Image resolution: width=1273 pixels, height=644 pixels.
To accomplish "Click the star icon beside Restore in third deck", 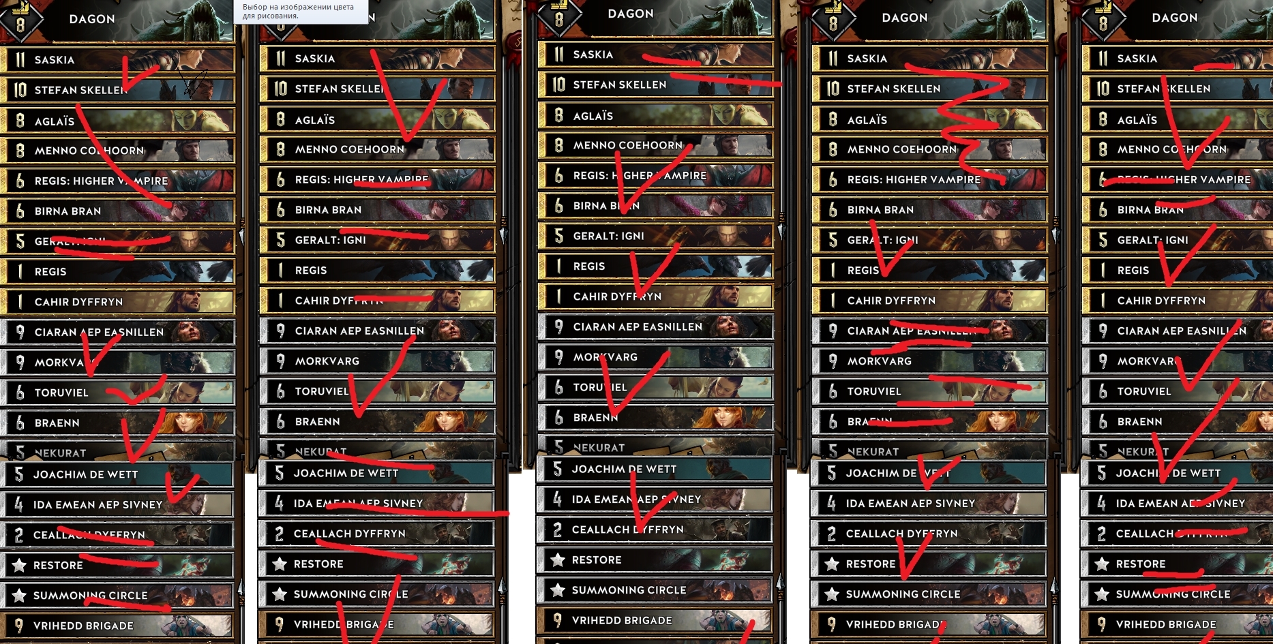I will coord(558,559).
